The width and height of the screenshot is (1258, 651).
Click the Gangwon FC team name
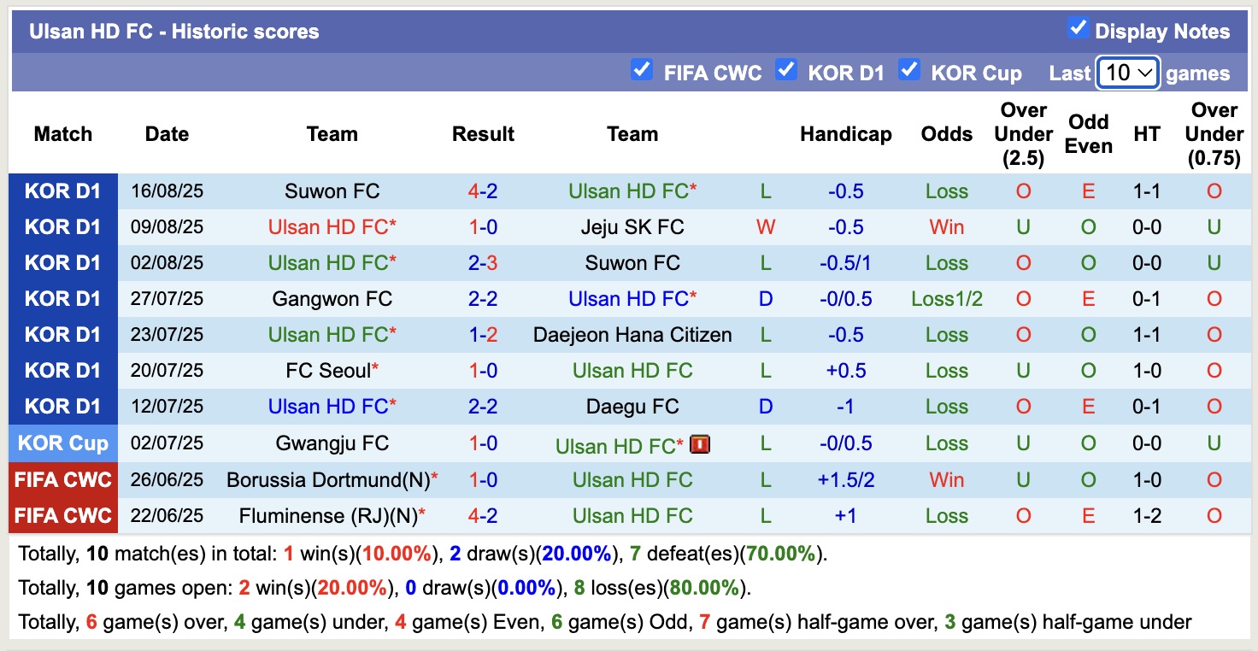[332, 299]
